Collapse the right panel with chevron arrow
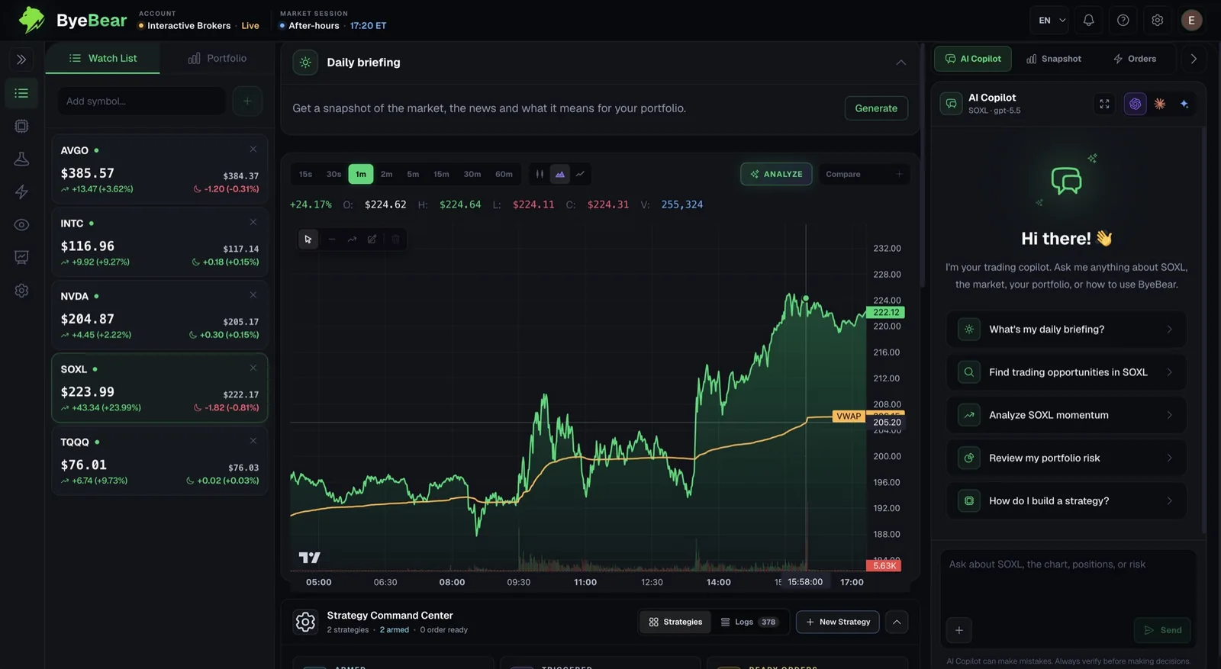 (x=1194, y=59)
